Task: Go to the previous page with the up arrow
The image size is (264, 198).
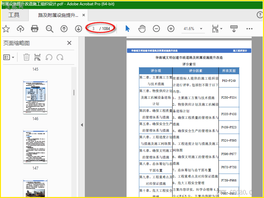Action: pyautogui.click(x=64, y=29)
